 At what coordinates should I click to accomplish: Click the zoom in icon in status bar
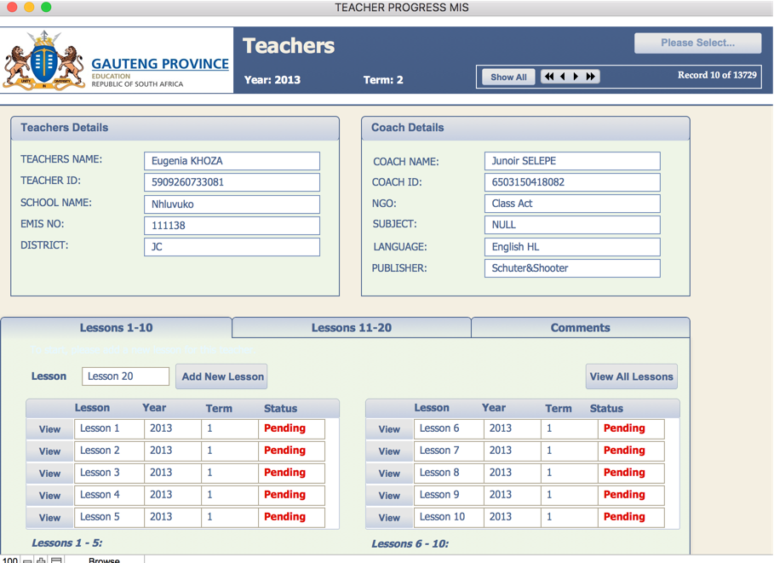coord(41,560)
